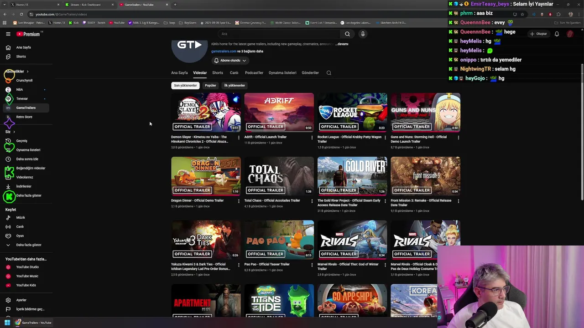Open GameTrailers - YouTube taskbar item
This screenshot has height=328, width=584.
tap(33, 323)
